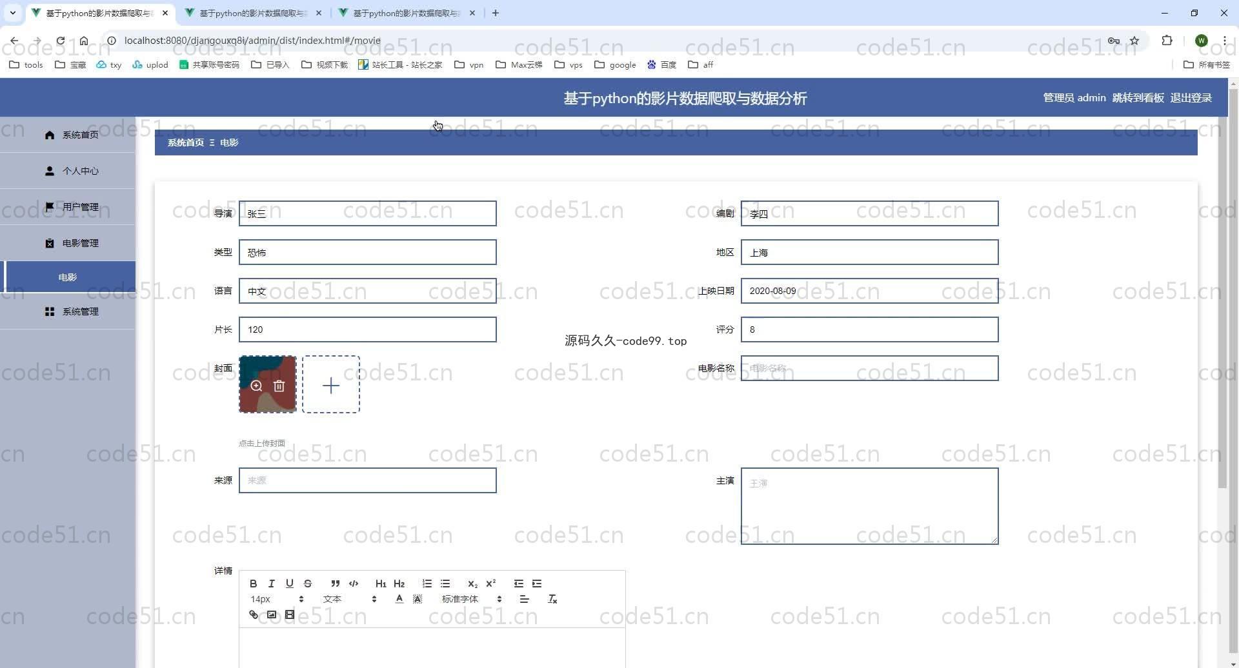Clear text formatting in the editor
Viewport: 1239px width, 668px height.
[x=552, y=599]
